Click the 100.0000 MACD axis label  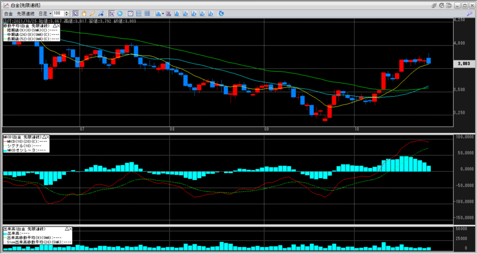(464, 137)
